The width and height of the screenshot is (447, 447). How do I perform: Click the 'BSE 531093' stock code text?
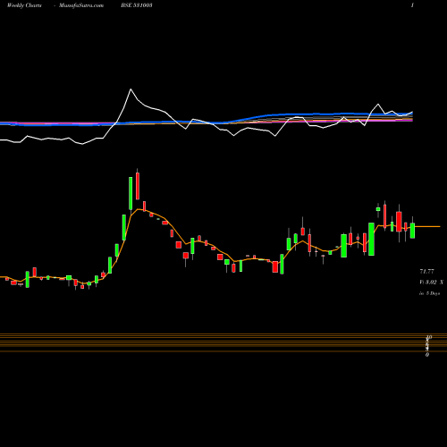pos(137,5)
